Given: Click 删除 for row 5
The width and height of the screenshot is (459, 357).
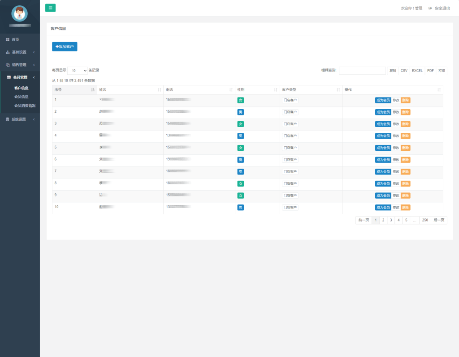Looking at the screenshot, I should 405,148.
